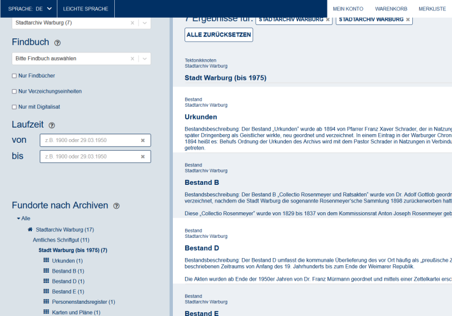Select Urkunden (1) in archive tree

click(x=67, y=261)
